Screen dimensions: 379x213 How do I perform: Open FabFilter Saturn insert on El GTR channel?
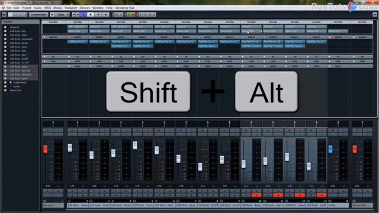(x=208, y=46)
